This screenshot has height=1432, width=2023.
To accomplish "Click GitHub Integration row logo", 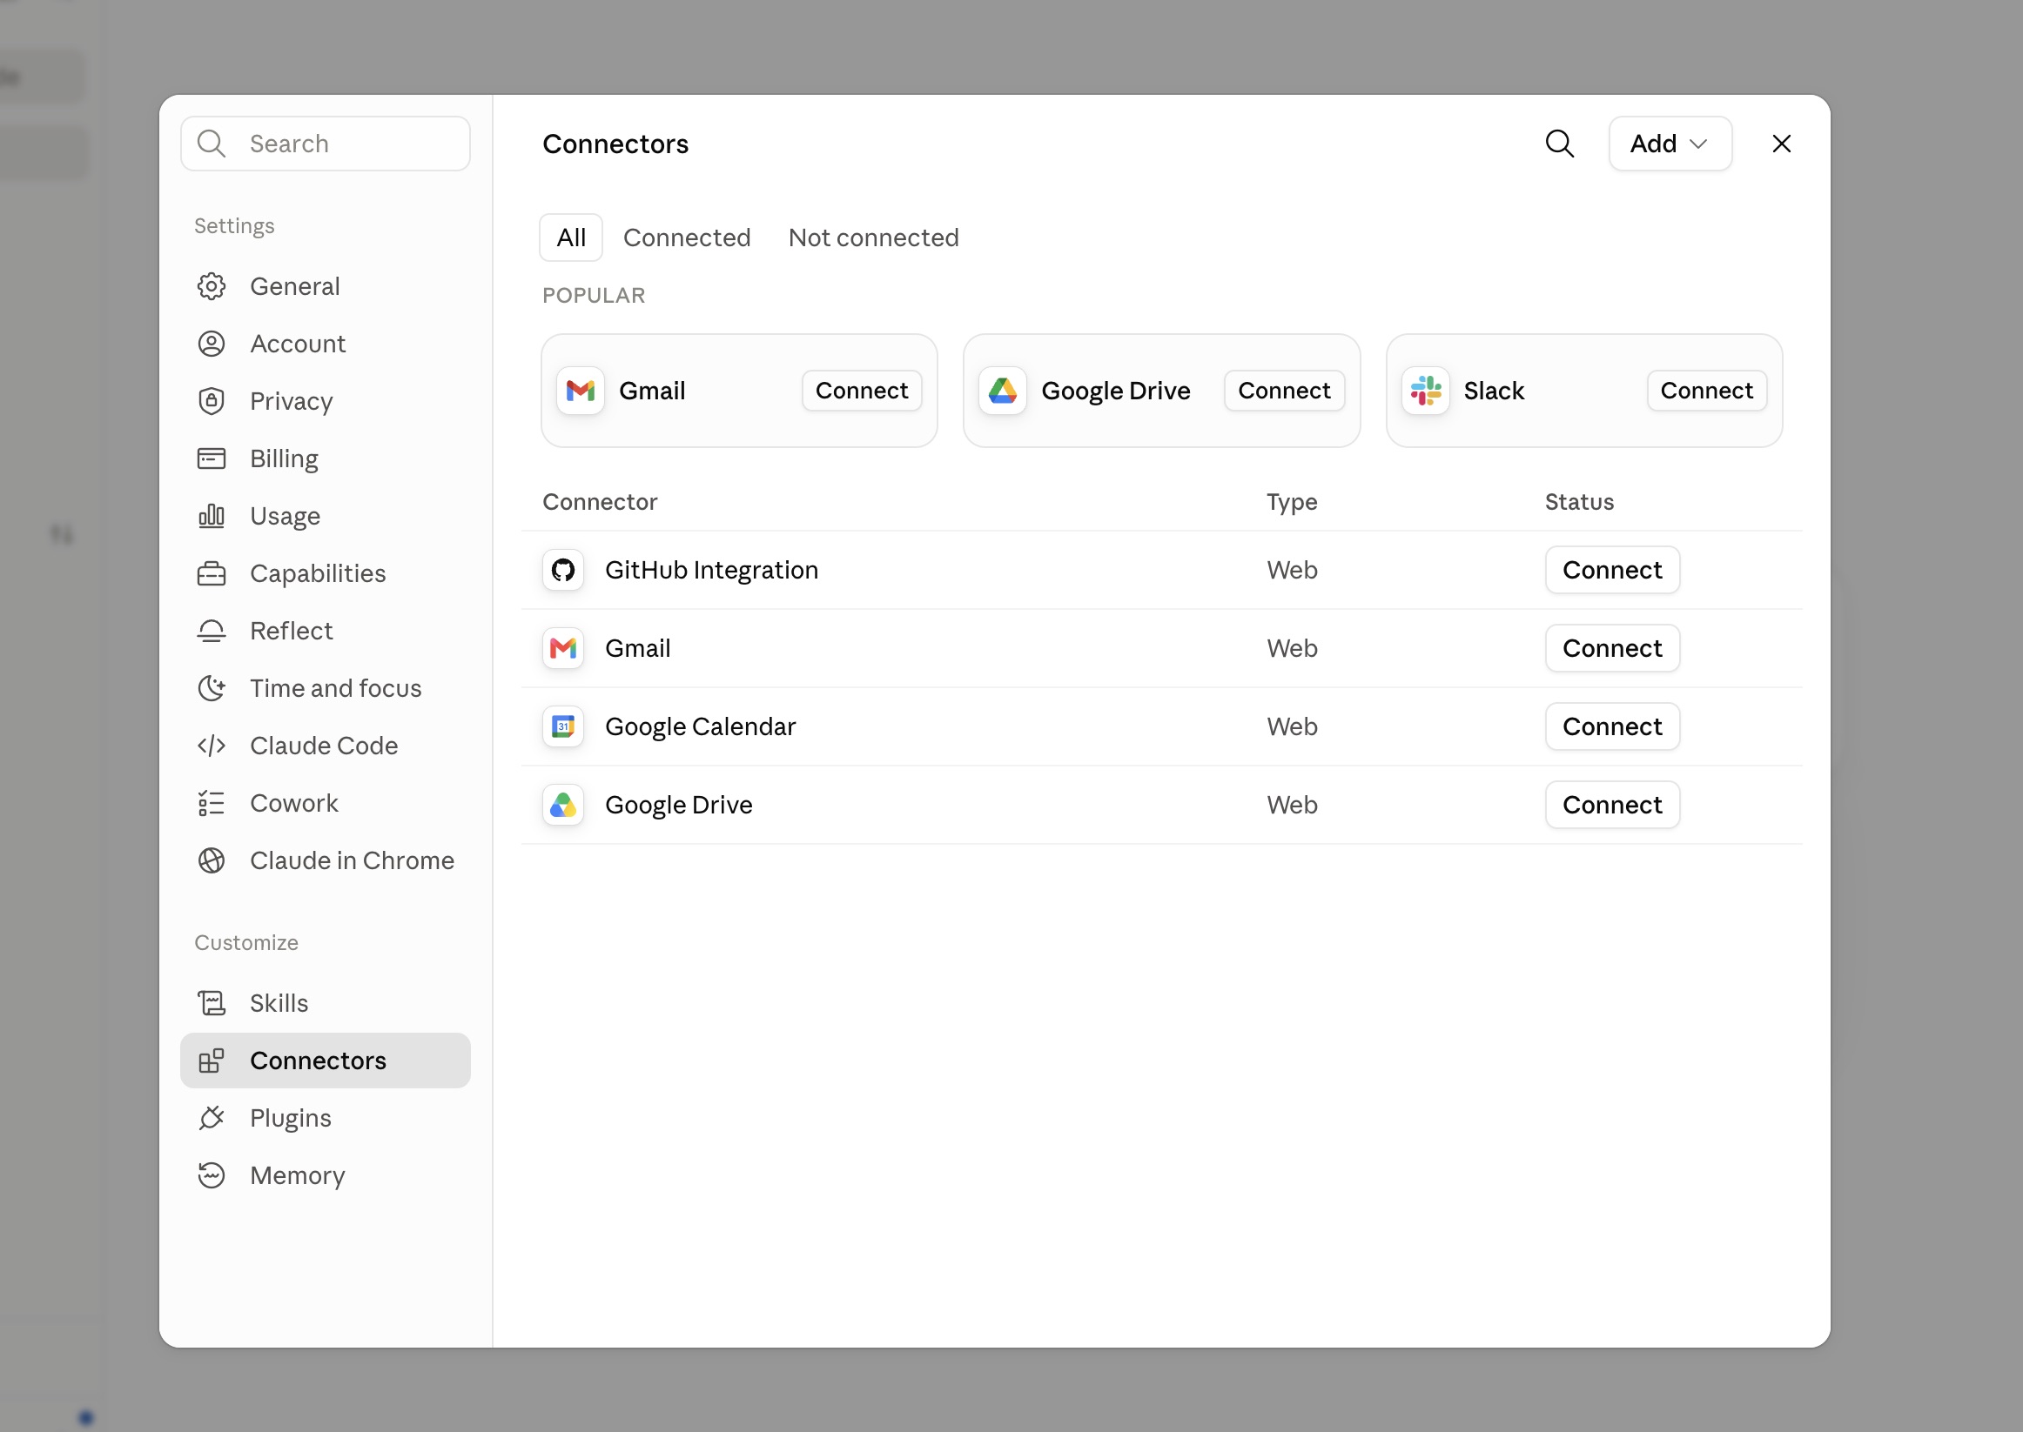I will [x=563, y=571].
